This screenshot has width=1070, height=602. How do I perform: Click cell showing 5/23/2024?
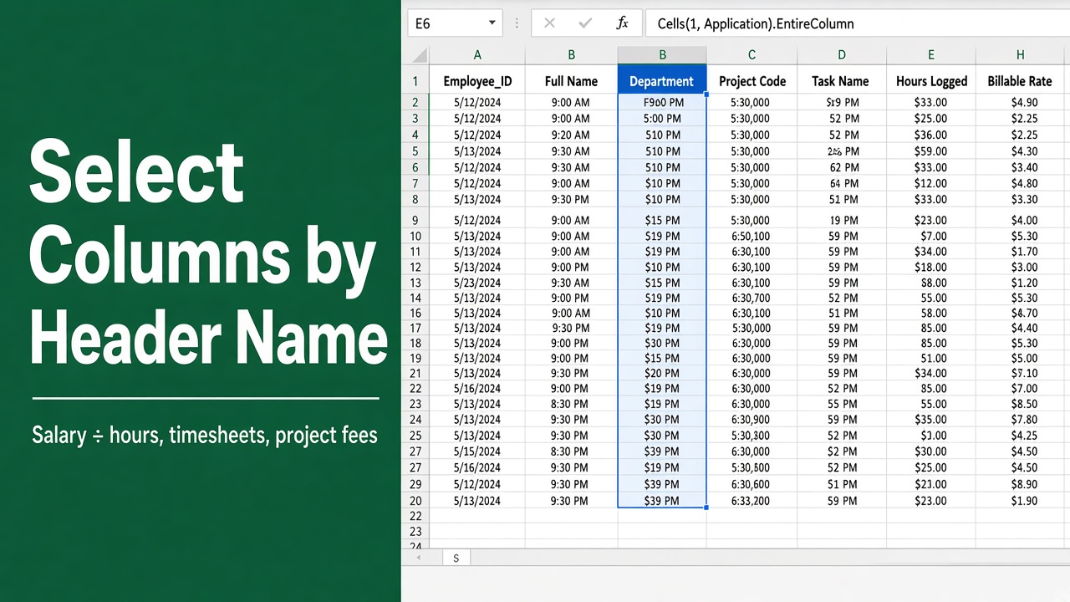(477, 283)
